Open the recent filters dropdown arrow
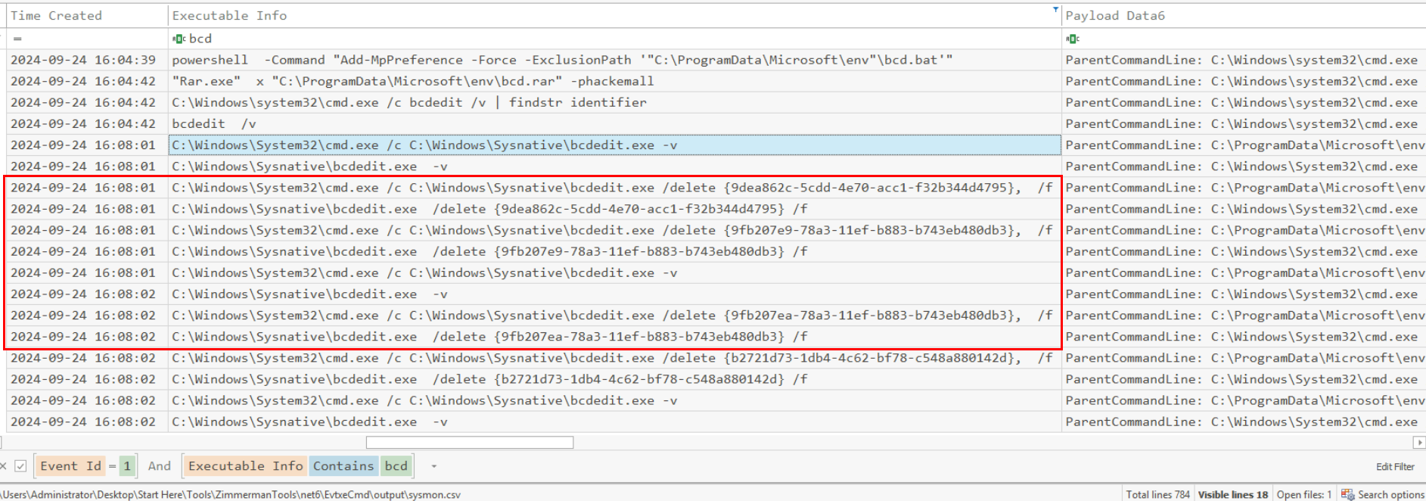This screenshot has height=501, width=1426. click(433, 466)
